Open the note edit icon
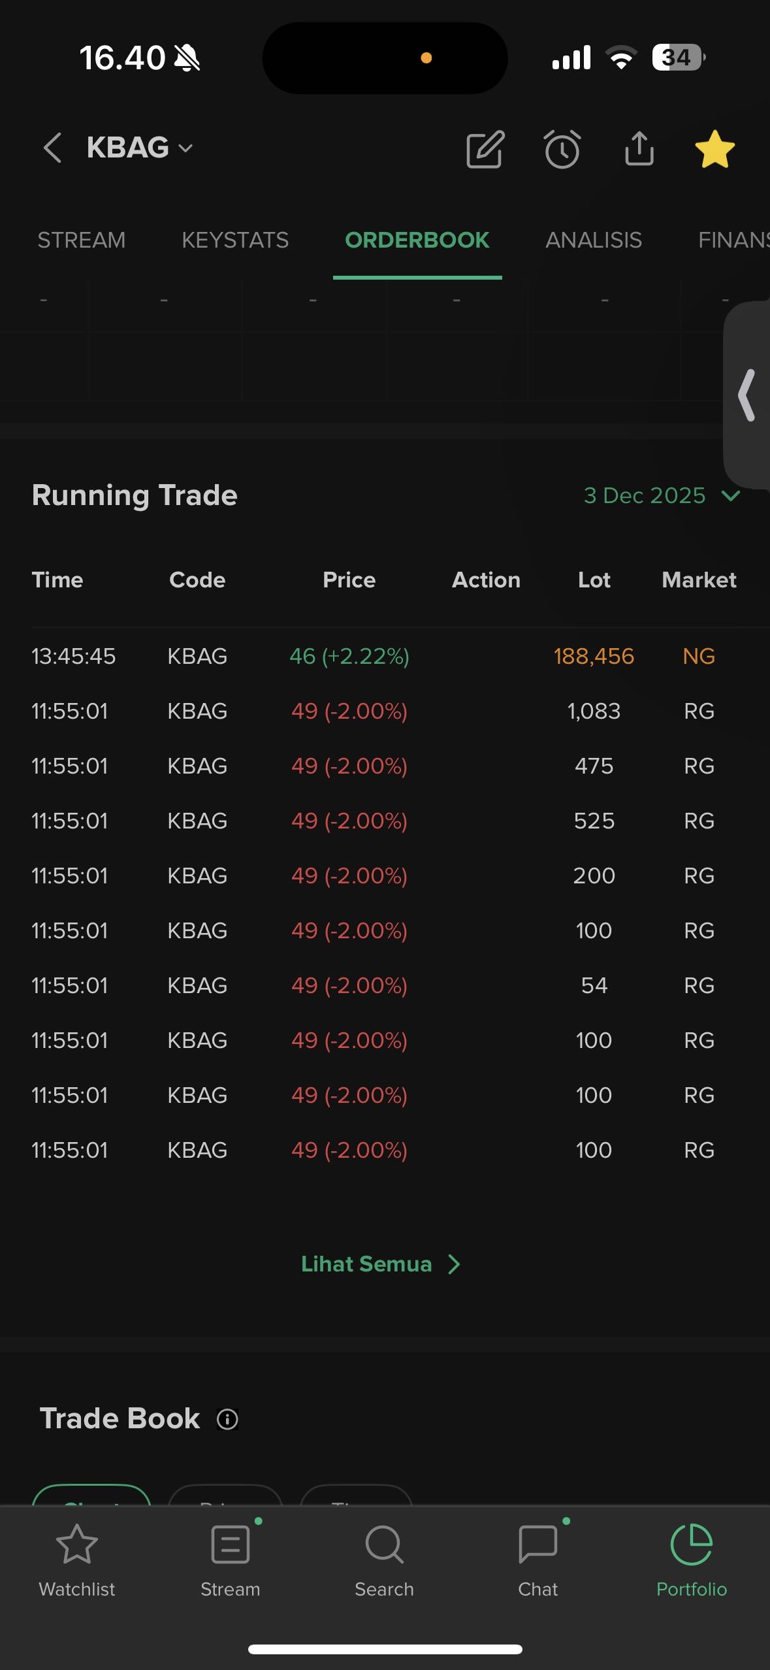The height and width of the screenshot is (1670, 770). coord(485,149)
